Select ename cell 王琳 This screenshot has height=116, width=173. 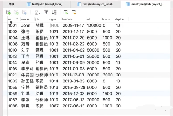click(25, 38)
